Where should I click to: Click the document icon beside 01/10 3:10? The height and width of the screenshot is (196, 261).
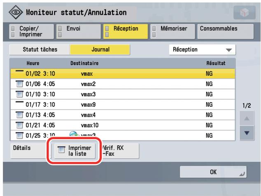coord(19,94)
